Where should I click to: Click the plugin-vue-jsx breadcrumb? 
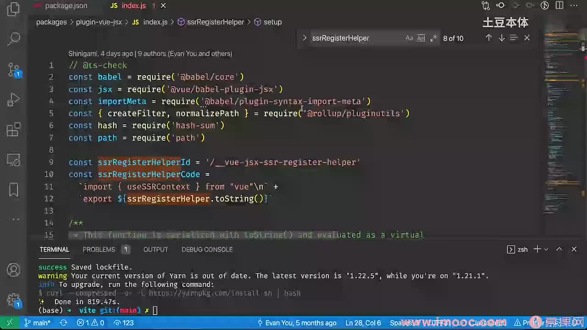(99, 22)
